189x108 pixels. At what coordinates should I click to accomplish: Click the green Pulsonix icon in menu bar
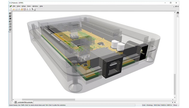pyautogui.click(x=11, y=6)
